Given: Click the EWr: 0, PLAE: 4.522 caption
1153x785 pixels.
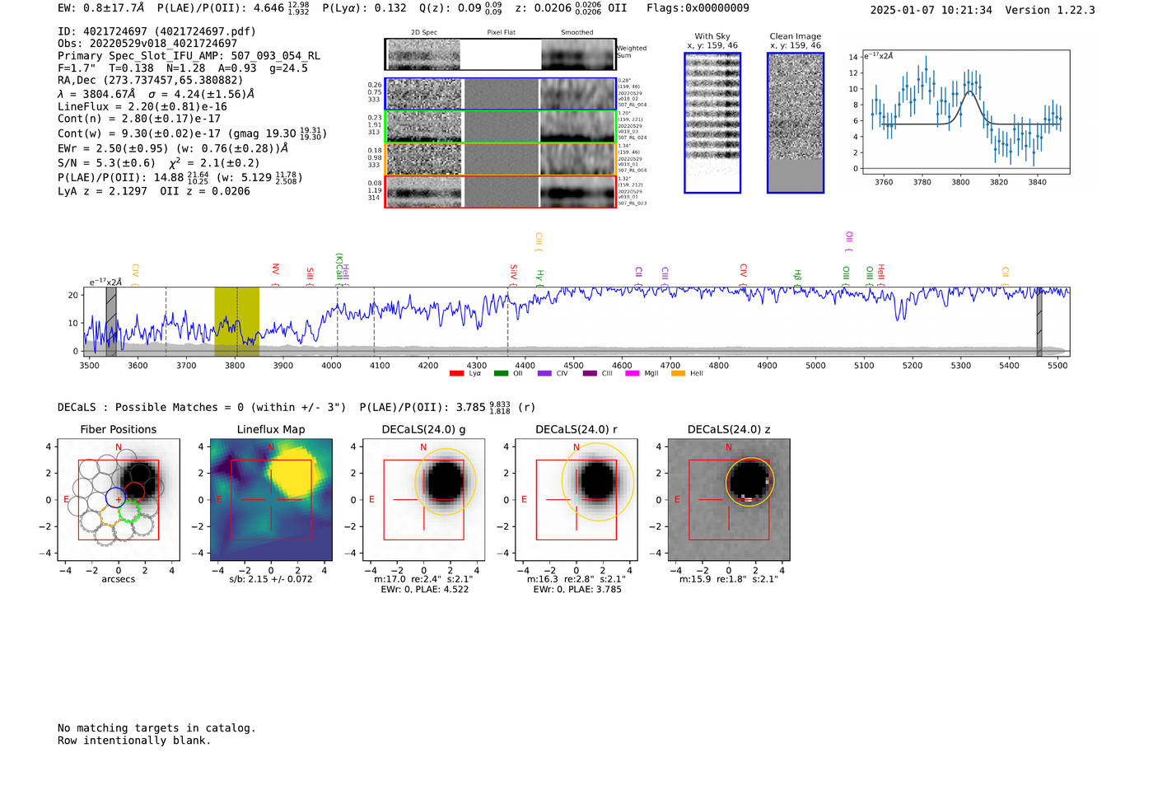Looking at the screenshot, I should [425, 590].
